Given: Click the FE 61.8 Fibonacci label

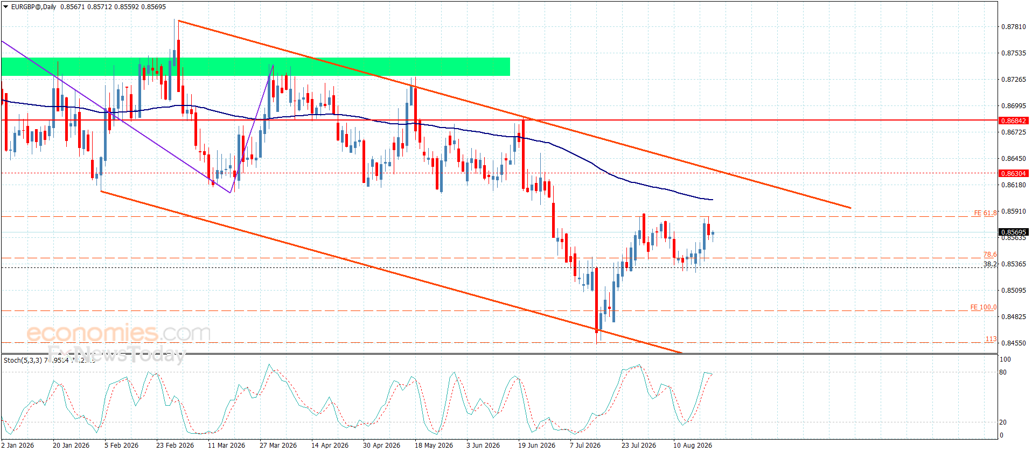Looking at the screenshot, I should pyautogui.click(x=985, y=213).
